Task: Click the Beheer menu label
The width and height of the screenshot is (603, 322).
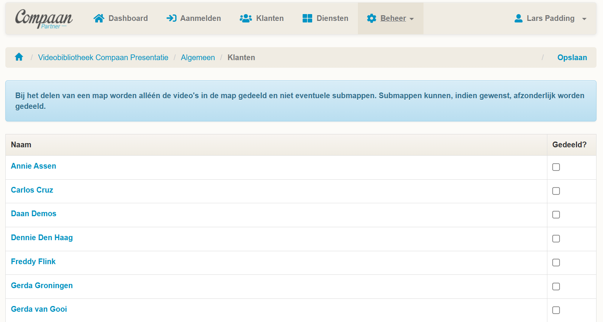Action: pos(393,18)
